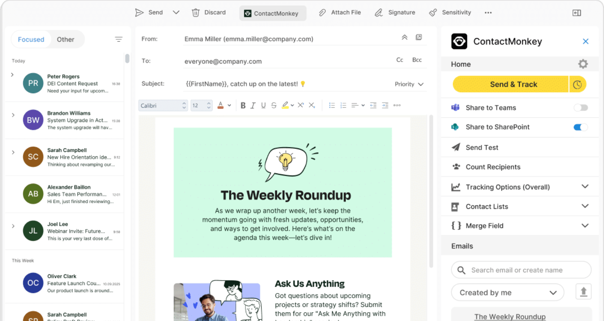This screenshot has width=604, height=321.
Task: Open the Oliver Clark Feature Launch email
Action: tap(64, 283)
